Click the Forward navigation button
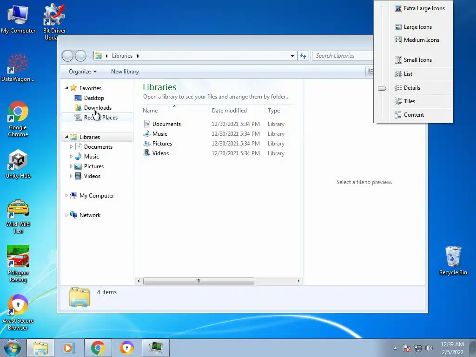 pyautogui.click(x=80, y=56)
